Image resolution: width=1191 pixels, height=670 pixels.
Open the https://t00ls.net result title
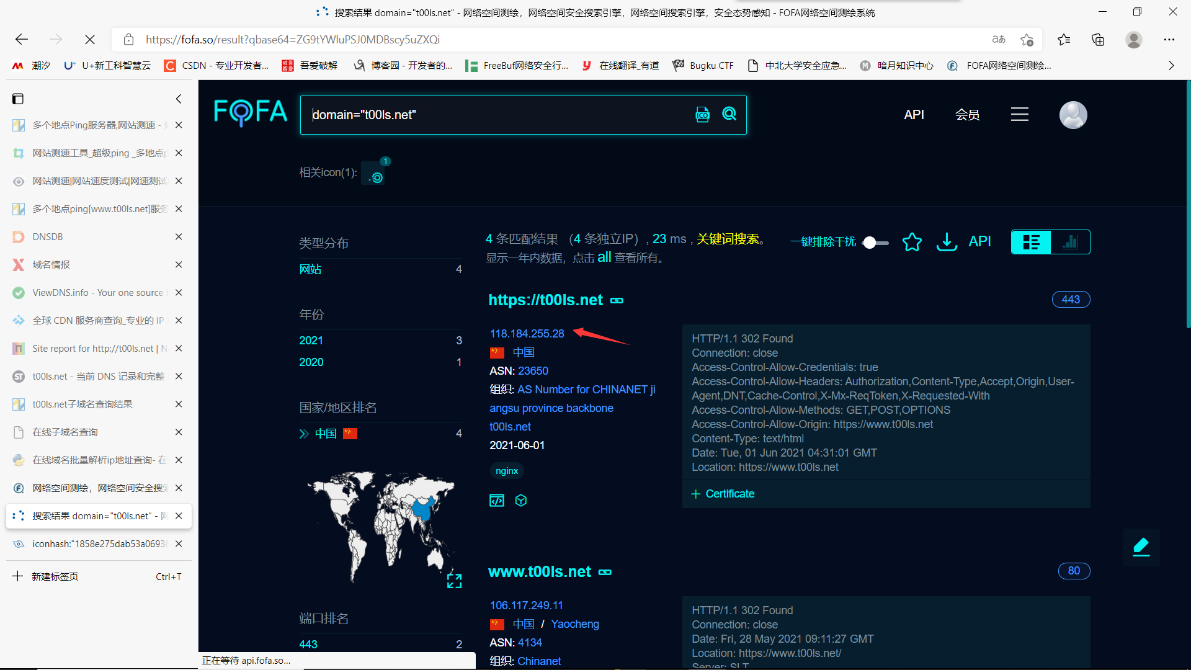coord(545,300)
